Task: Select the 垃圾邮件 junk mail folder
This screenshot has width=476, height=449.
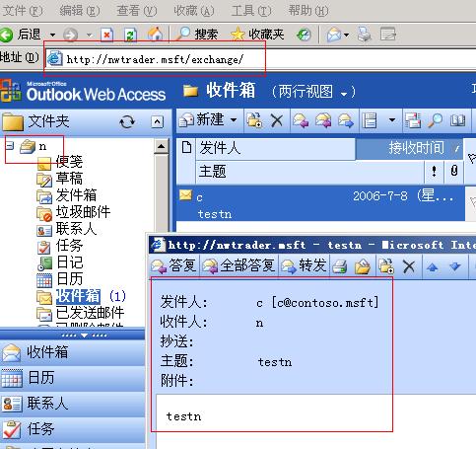Action: point(74,212)
